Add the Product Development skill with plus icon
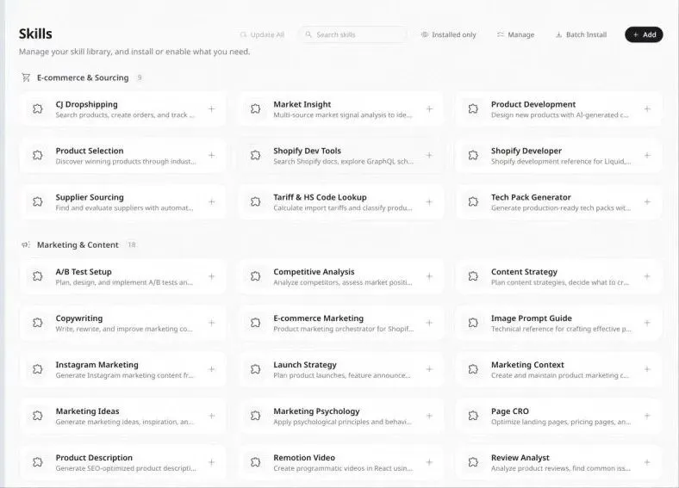Screen dimensions: 679x488 [647, 109]
